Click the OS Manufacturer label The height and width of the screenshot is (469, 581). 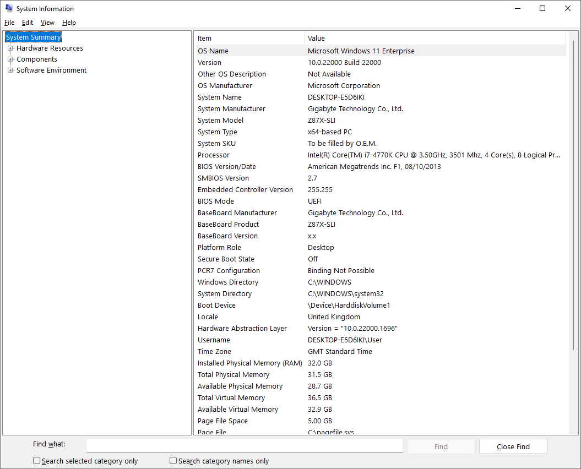[225, 85]
